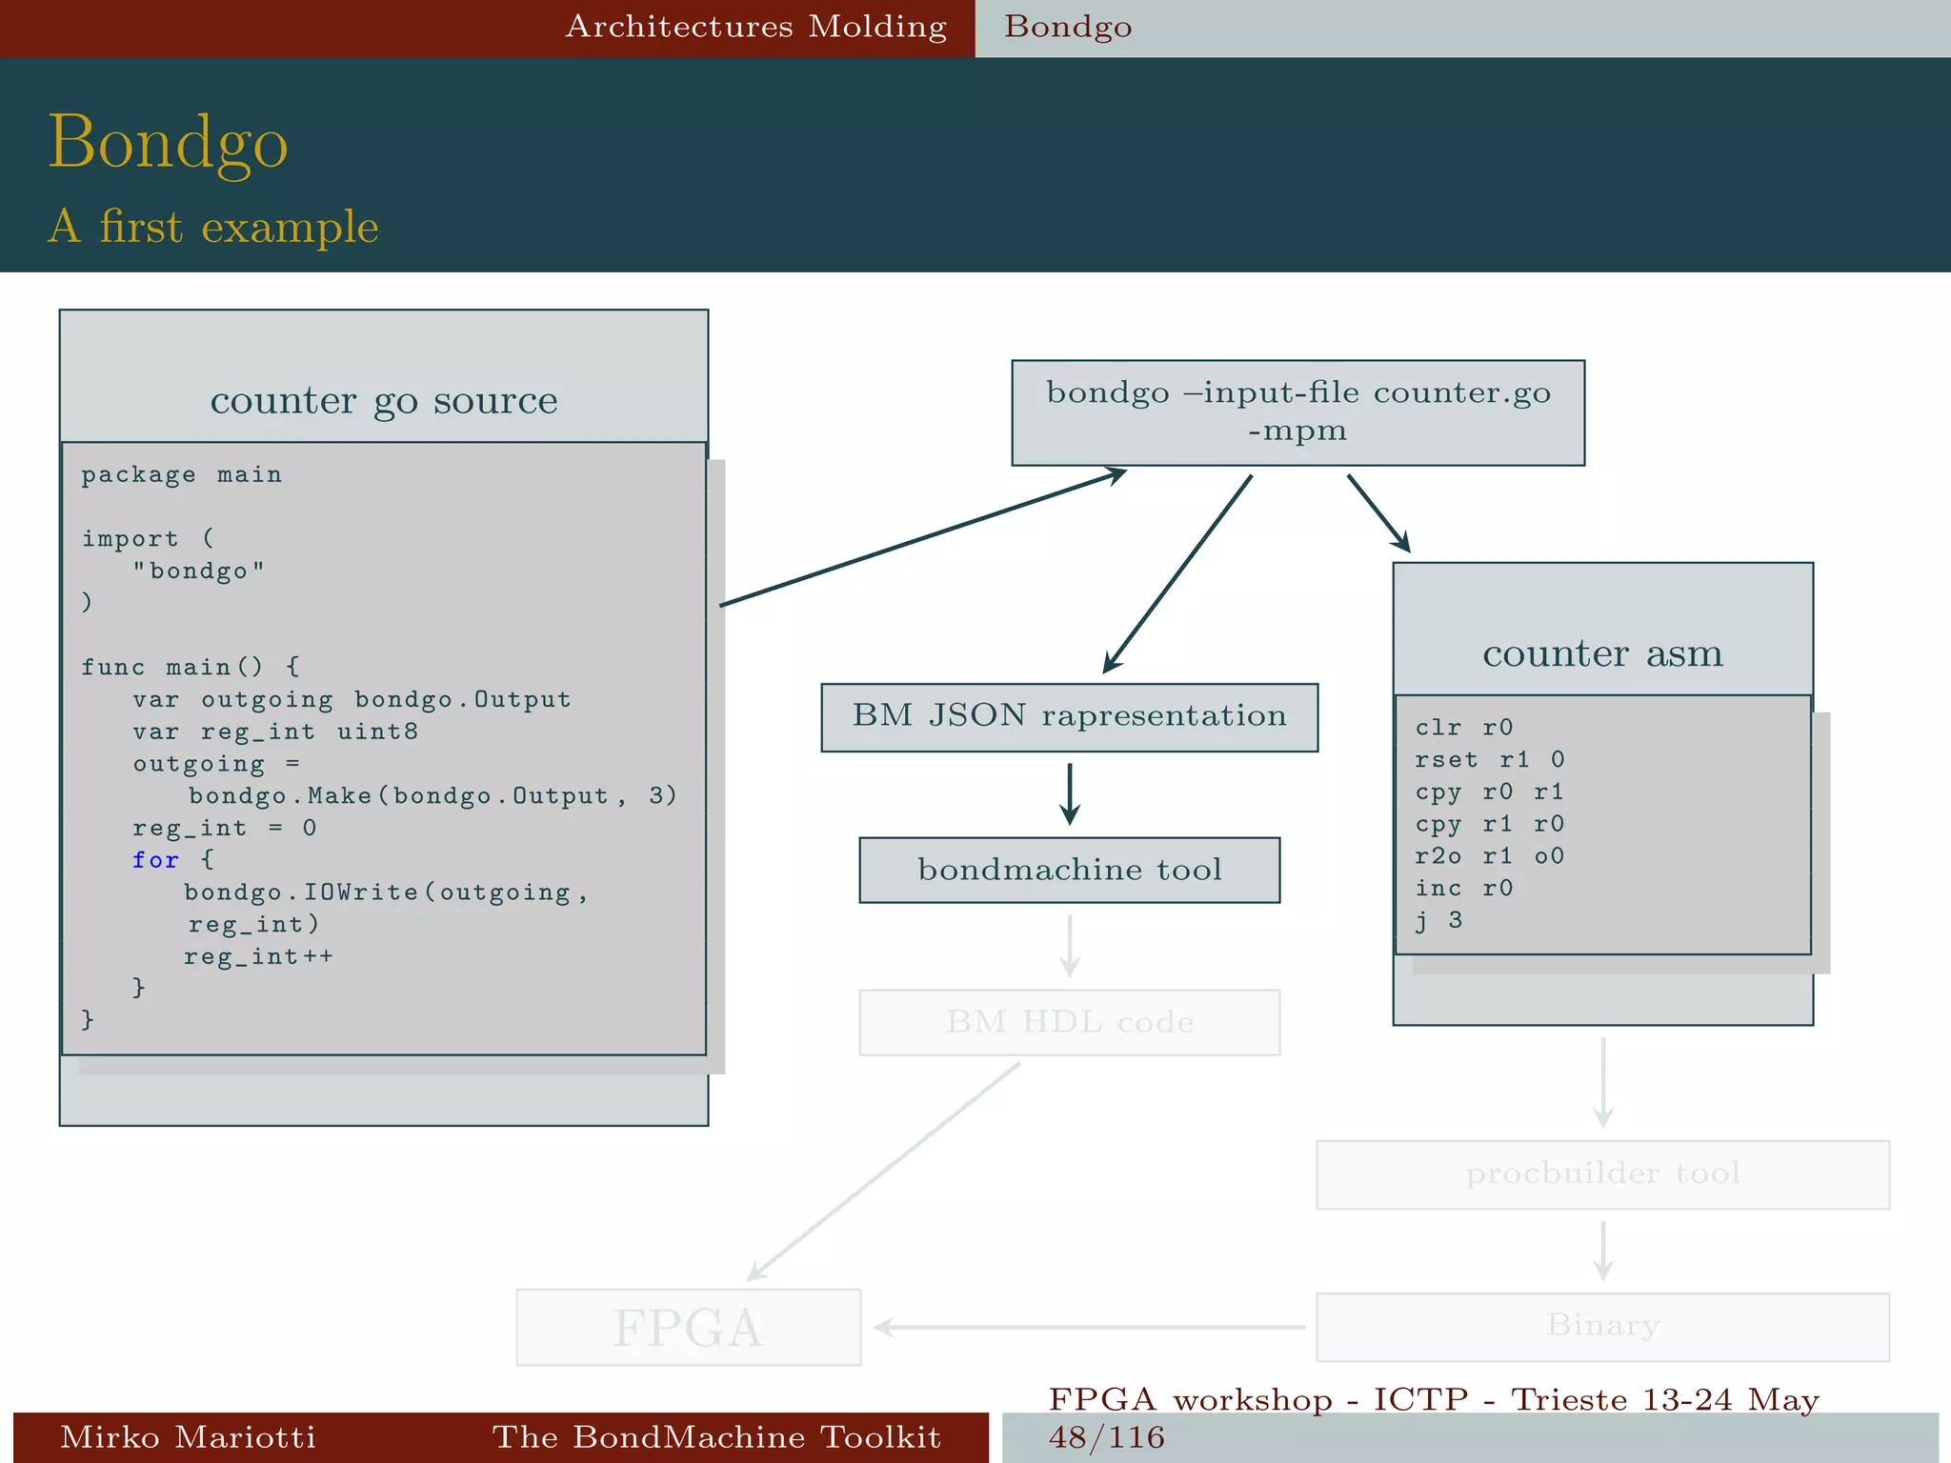The image size is (1951, 1463).
Task: Click the counter go source title
Action: pyautogui.click(x=384, y=400)
